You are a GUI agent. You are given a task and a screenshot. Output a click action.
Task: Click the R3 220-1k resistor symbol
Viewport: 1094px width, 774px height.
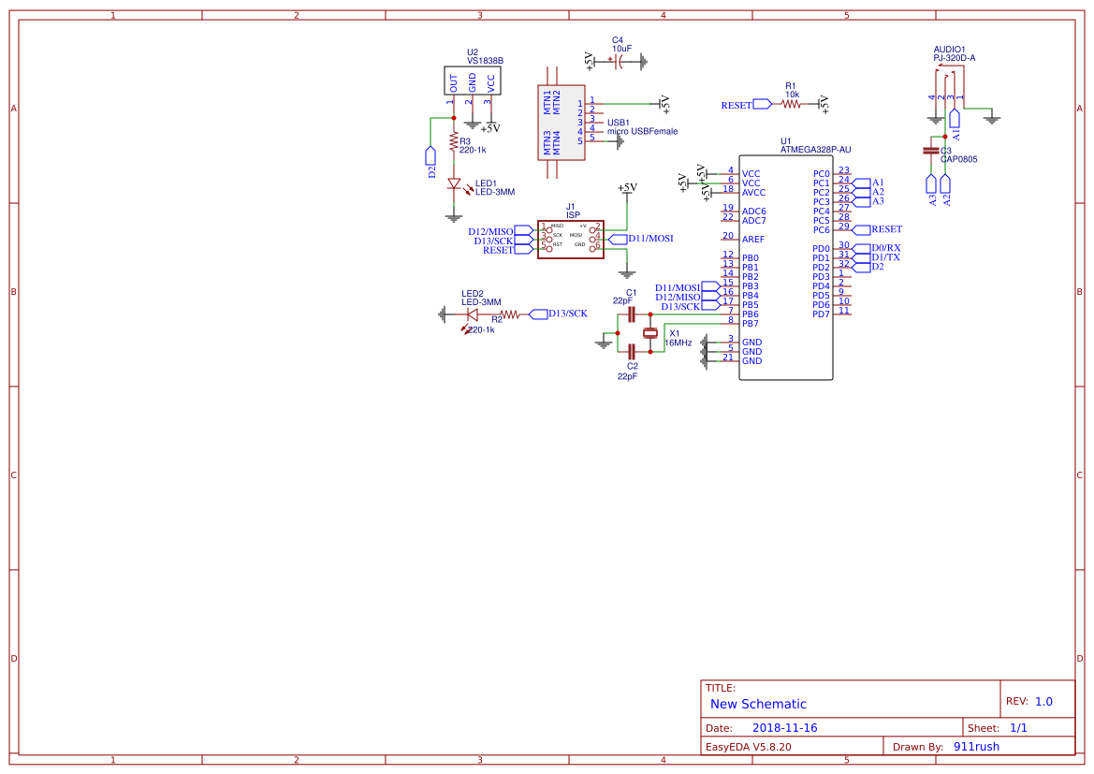[x=454, y=142]
